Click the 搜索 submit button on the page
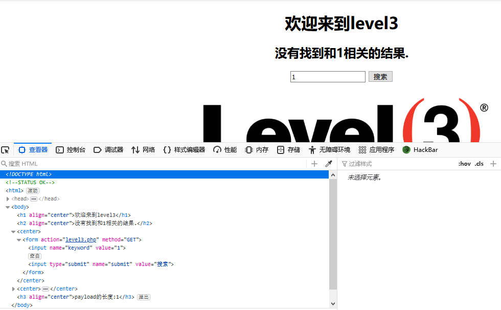Screen dimensions: 501x310 point(380,77)
